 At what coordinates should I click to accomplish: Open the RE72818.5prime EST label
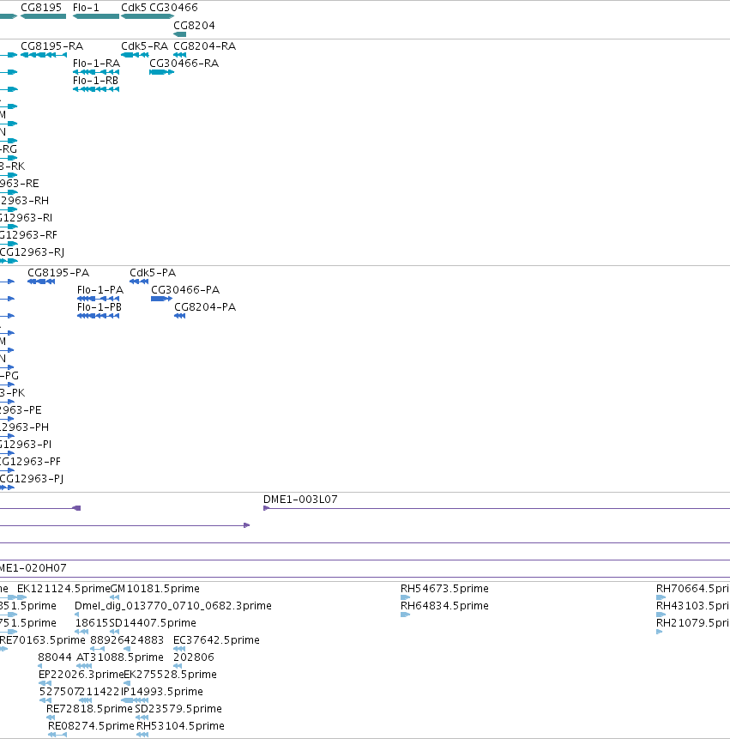(89, 709)
